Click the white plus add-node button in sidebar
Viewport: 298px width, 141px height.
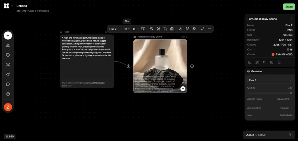[8, 36]
